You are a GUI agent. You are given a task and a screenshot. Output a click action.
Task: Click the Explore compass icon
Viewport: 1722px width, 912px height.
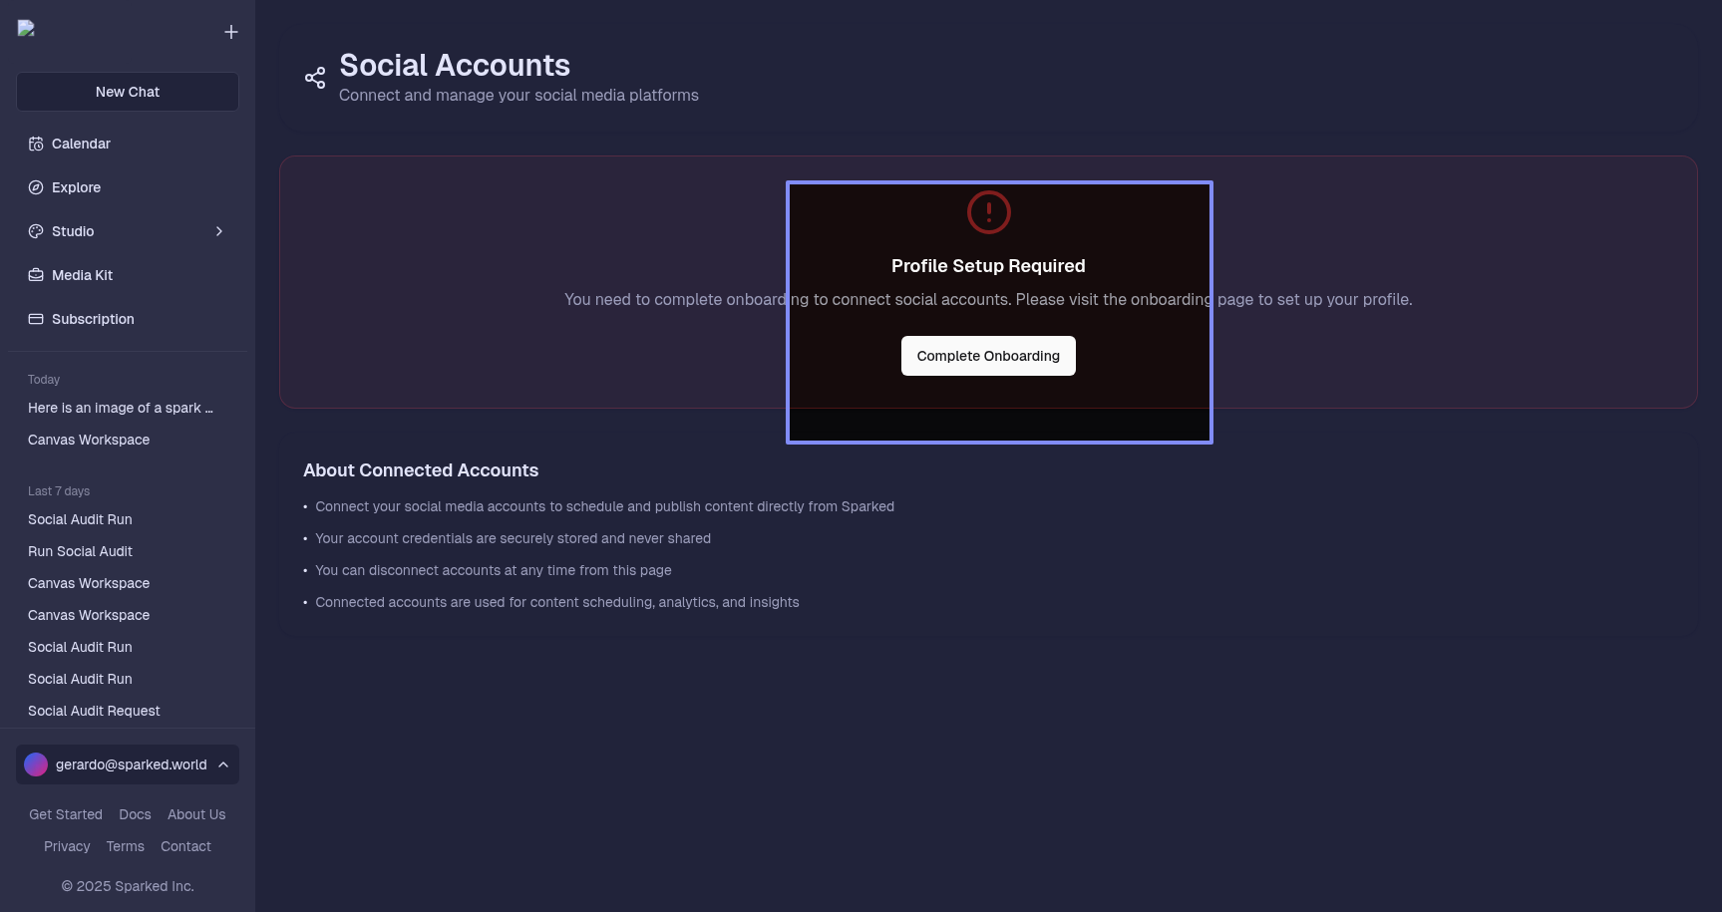pyautogui.click(x=36, y=187)
